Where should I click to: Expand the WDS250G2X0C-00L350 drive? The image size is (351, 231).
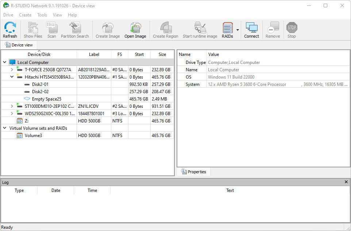[x=12, y=113]
